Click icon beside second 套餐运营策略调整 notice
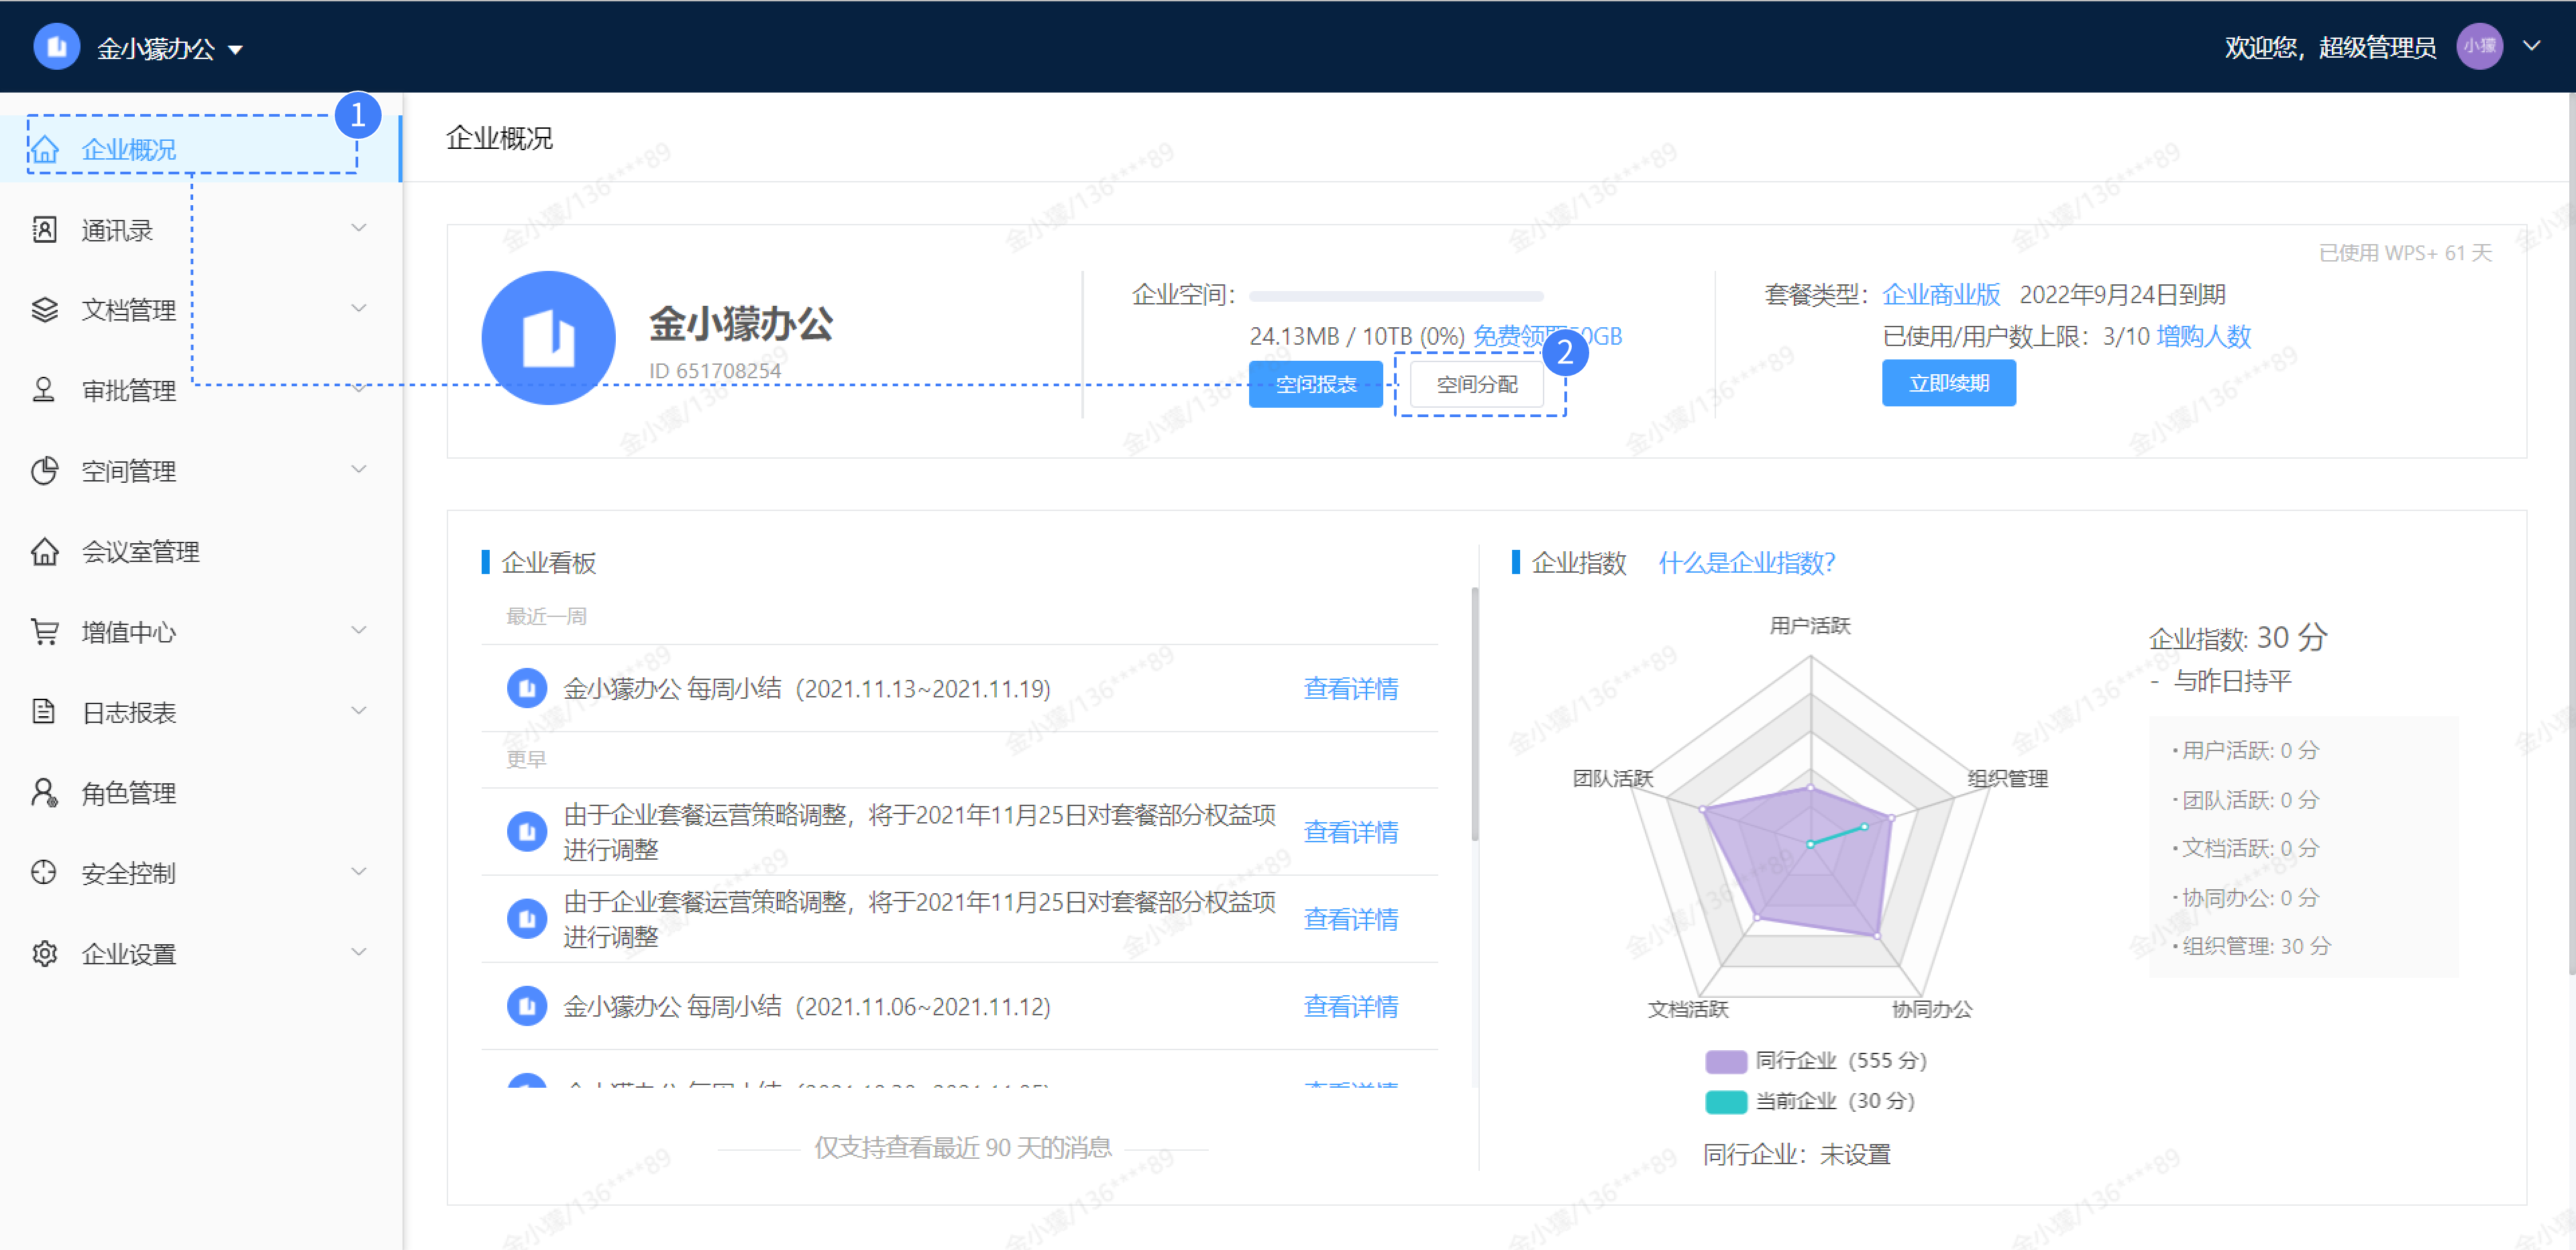 point(527,919)
